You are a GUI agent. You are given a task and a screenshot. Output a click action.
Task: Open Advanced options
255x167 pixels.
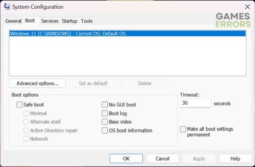click(x=38, y=83)
